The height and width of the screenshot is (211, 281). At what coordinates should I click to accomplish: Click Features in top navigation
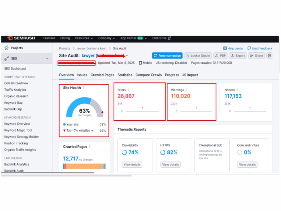[x=49, y=38]
